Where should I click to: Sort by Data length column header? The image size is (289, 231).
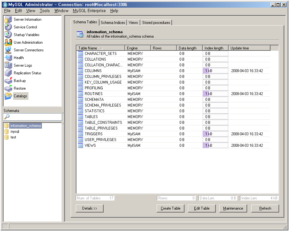click(x=190, y=48)
